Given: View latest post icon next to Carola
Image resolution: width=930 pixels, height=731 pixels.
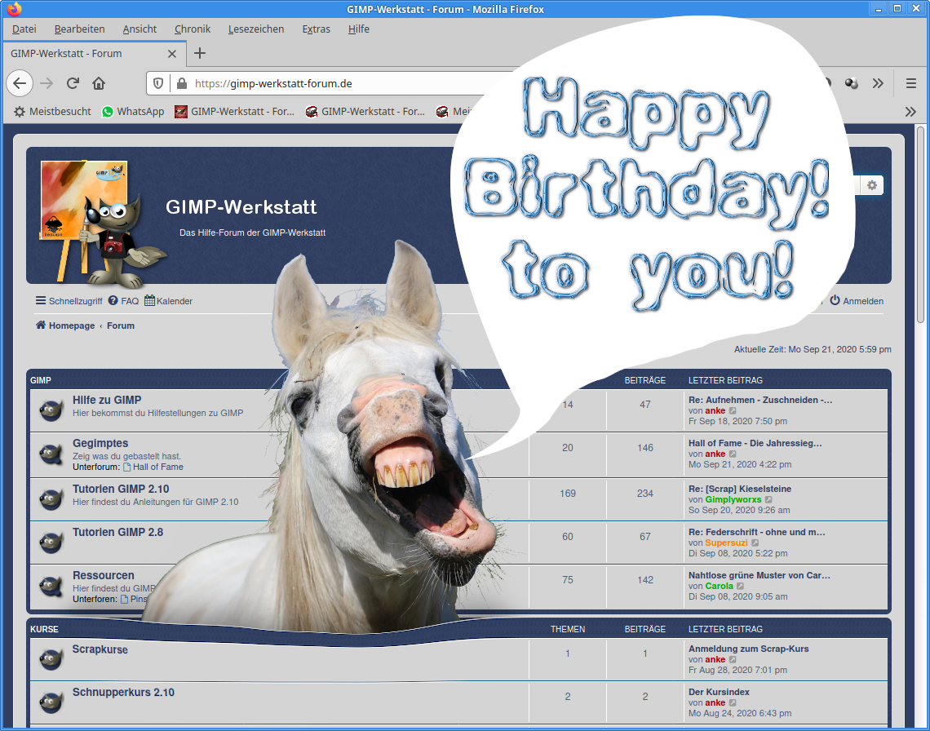Looking at the screenshot, I should [740, 587].
